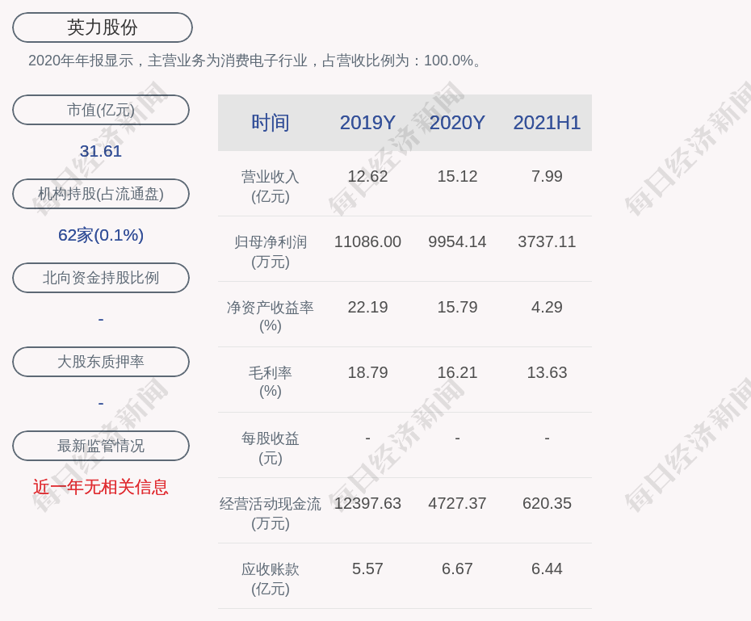This screenshot has height=621, width=751.
Task: Click the 净资产收益率 (%) row label
Action: tap(271, 317)
